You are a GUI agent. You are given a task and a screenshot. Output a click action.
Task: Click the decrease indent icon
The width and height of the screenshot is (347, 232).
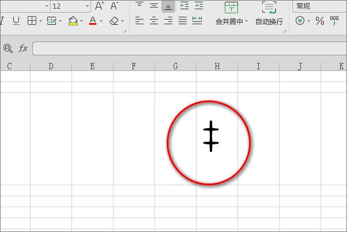[184, 6]
